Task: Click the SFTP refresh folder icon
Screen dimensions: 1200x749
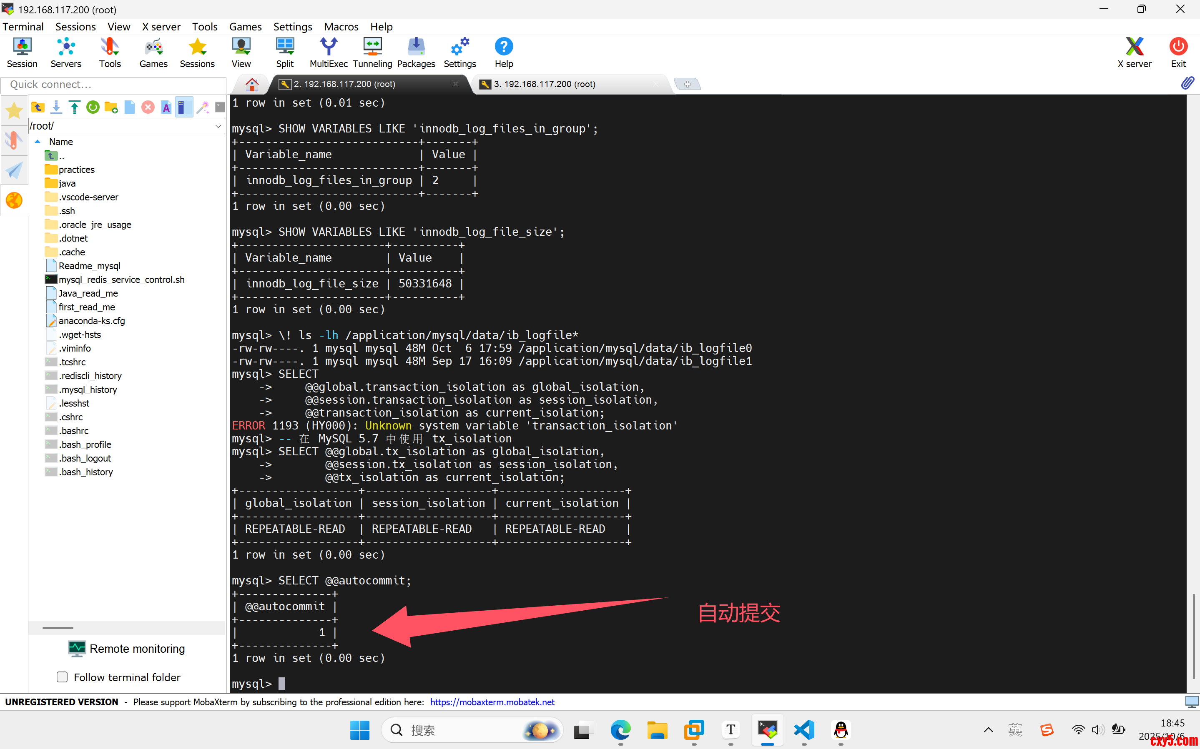Action: pyautogui.click(x=93, y=107)
